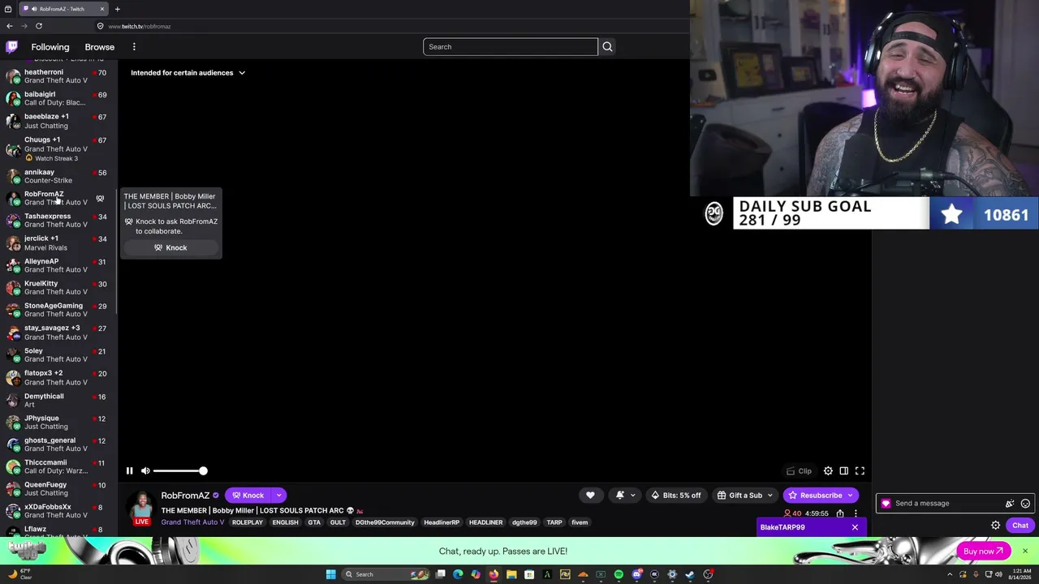This screenshot has width=1039, height=584.
Task: Select annikaay in the followed channels list
Action: point(58,176)
